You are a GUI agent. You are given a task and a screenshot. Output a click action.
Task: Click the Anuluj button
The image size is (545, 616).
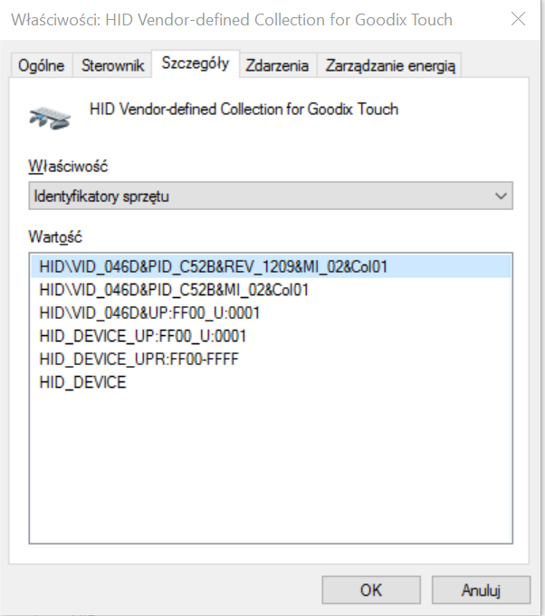481,590
